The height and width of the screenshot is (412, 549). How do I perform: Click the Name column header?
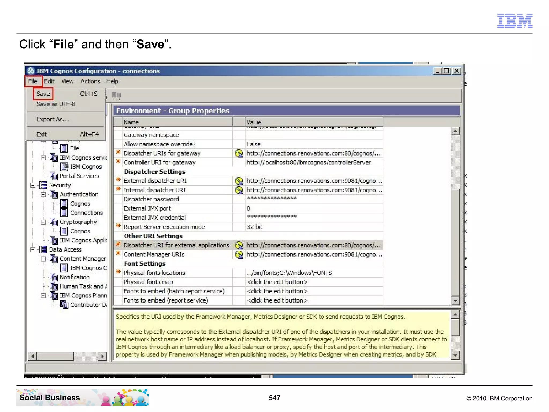point(177,122)
